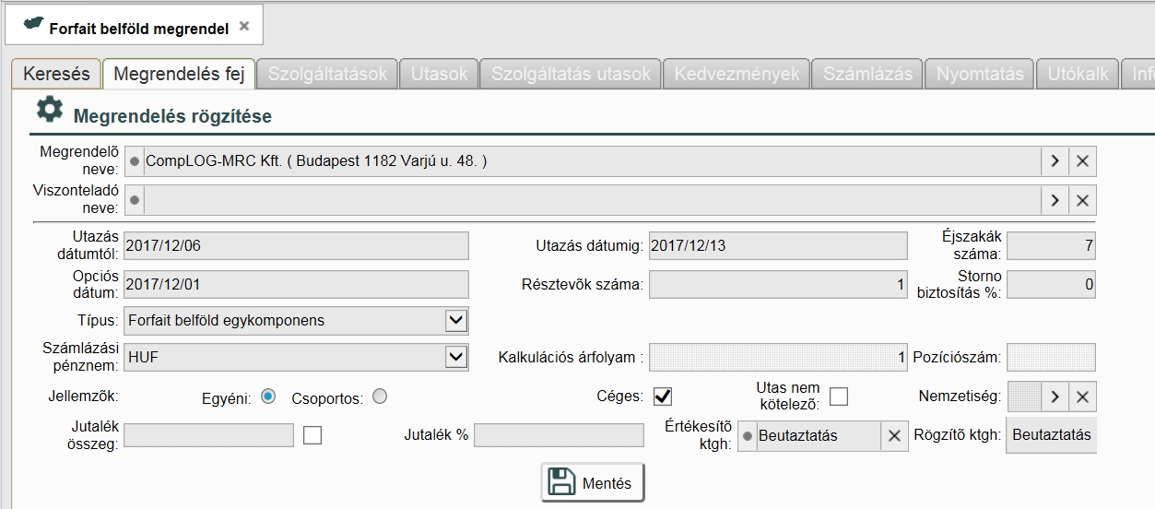Uncheck the Céges checkbox
1155x509 pixels.
(663, 397)
